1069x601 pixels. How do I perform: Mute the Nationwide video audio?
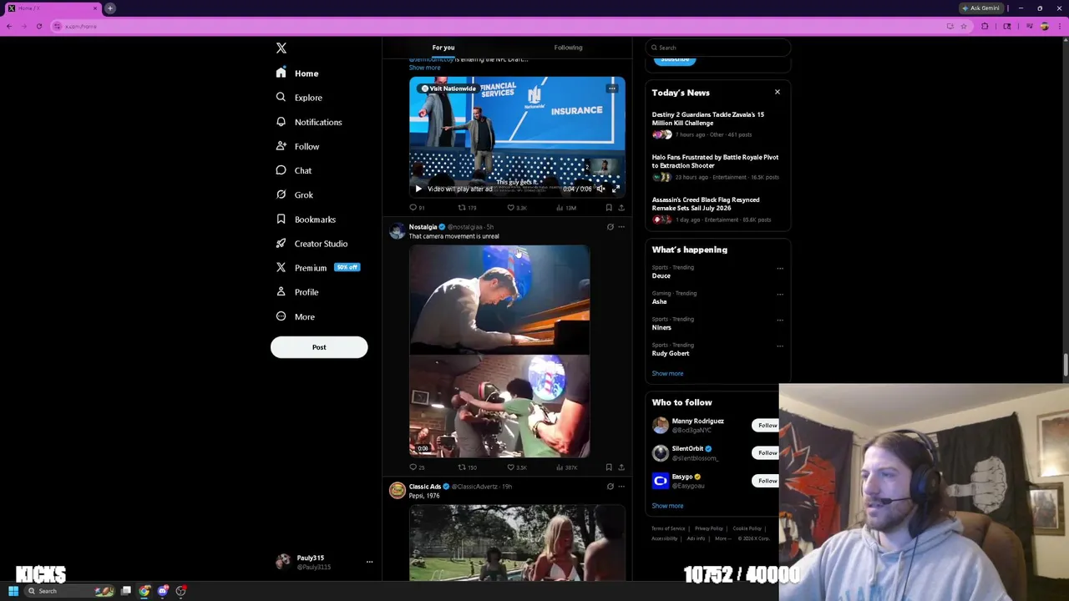click(x=600, y=189)
